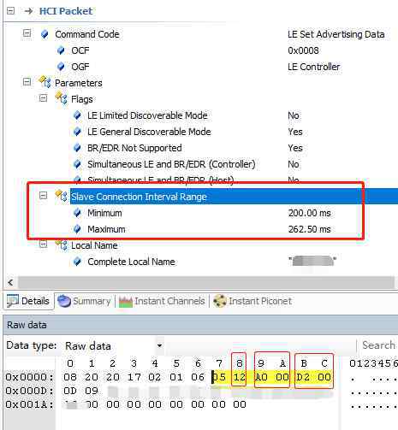The image size is (398, 430).
Task: Click the OCF field diamond icon
Action: coord(61,50)
